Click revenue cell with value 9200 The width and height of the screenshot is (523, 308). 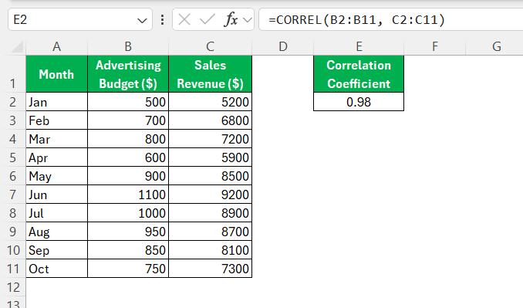[210, 195]
